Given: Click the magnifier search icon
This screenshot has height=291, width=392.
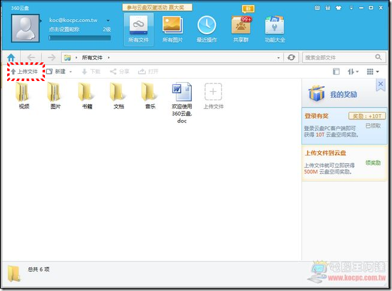Looking at the screenshot, I should tap(378, 57).
